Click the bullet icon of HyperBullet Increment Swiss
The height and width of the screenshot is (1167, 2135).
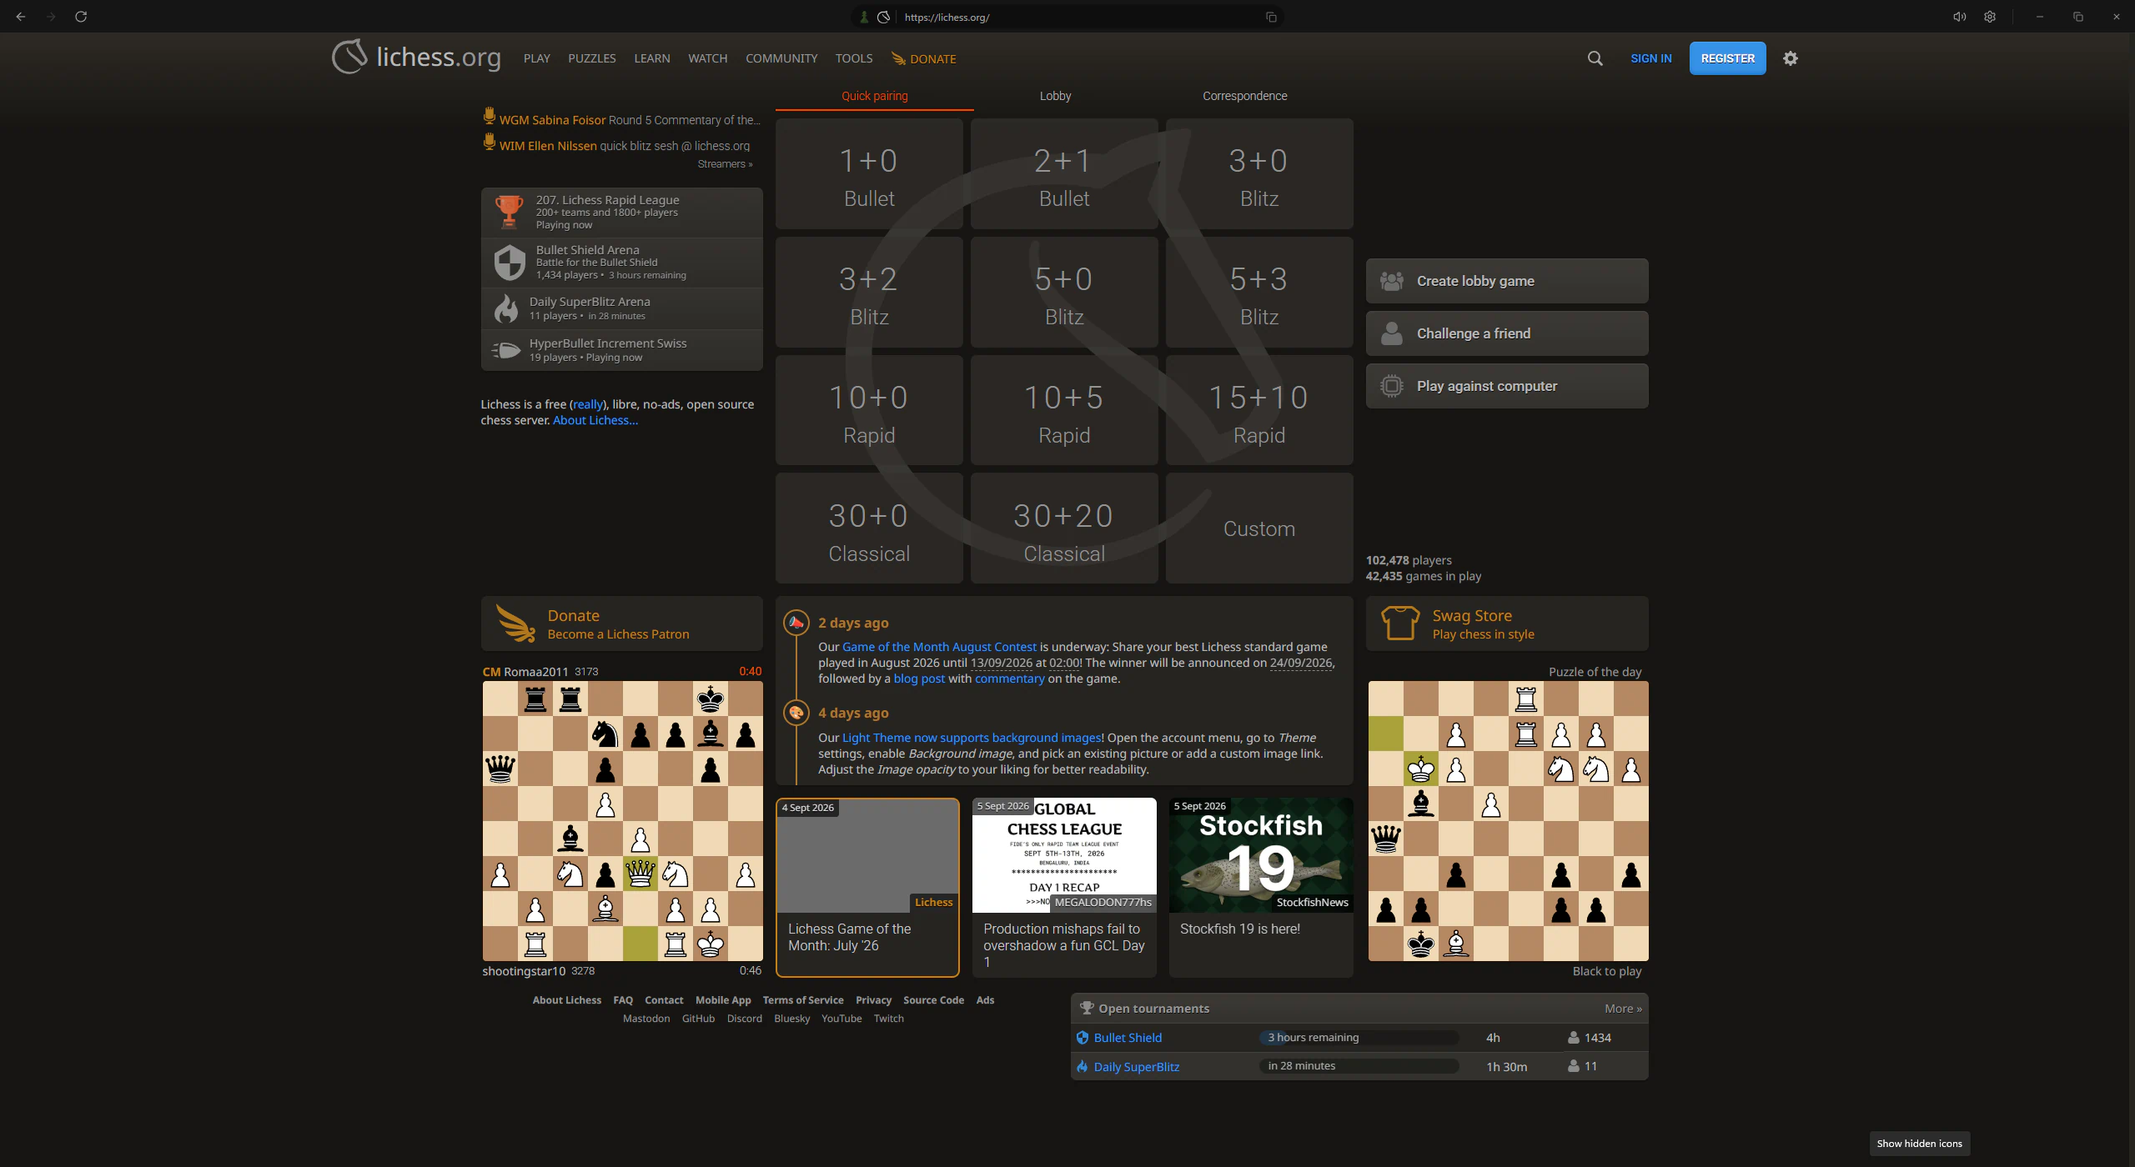click(505, 350)
